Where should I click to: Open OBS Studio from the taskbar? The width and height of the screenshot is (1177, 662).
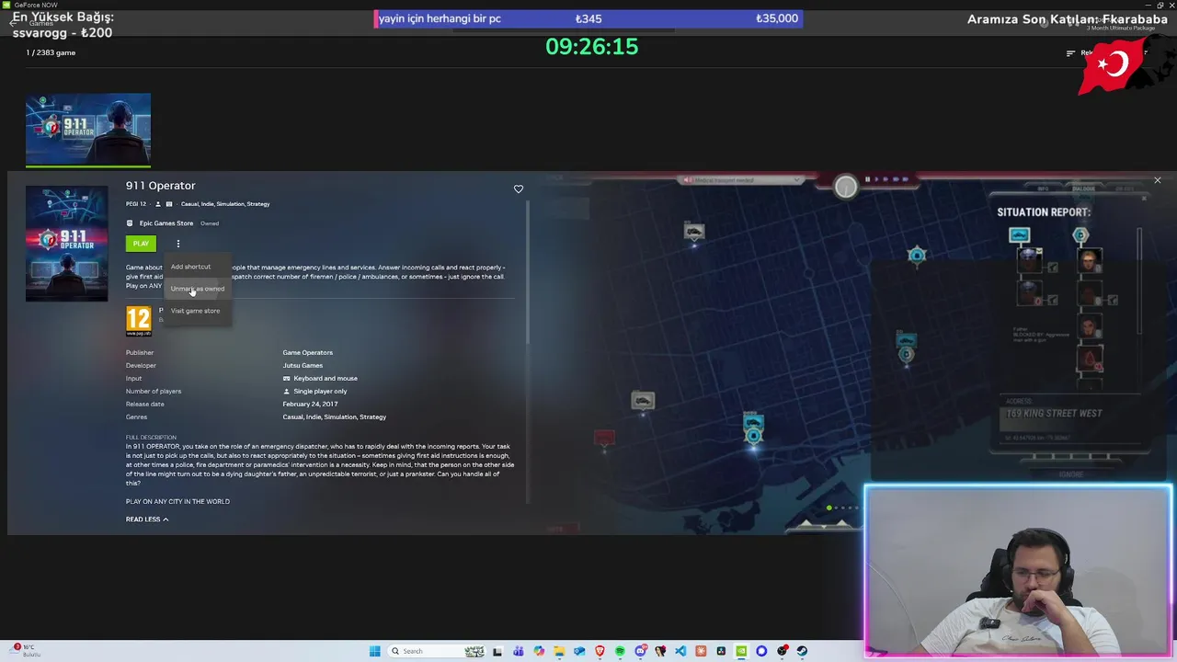(783, 651)
